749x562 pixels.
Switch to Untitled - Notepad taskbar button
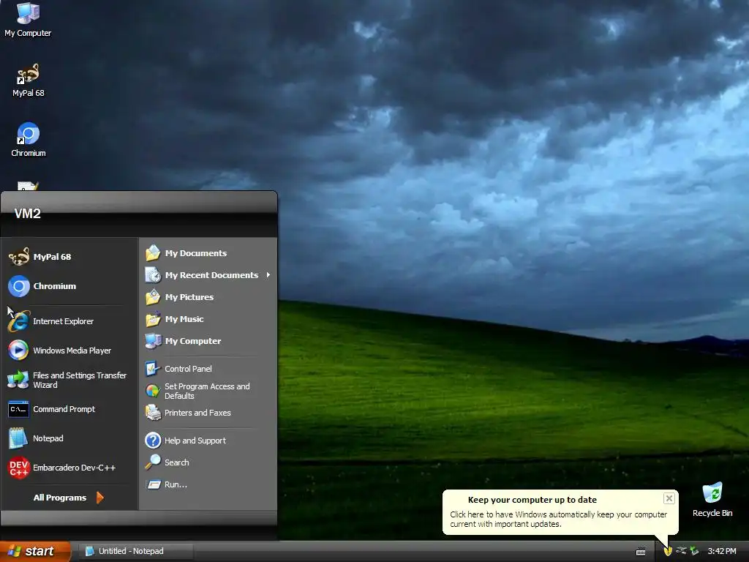[135, 551]
